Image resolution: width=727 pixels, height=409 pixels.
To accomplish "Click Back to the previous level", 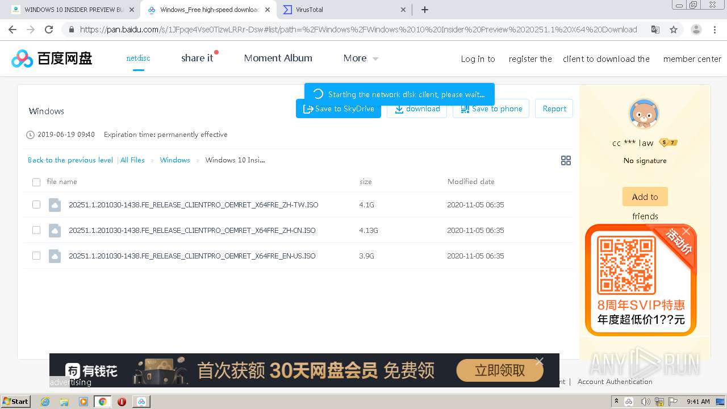I will tap(70, 160).
